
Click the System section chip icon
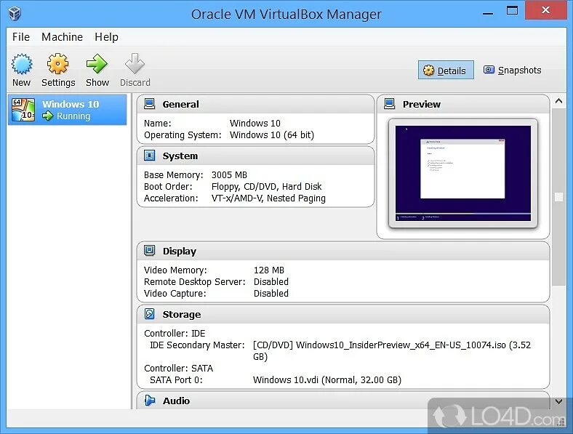[x=150, y=156]
